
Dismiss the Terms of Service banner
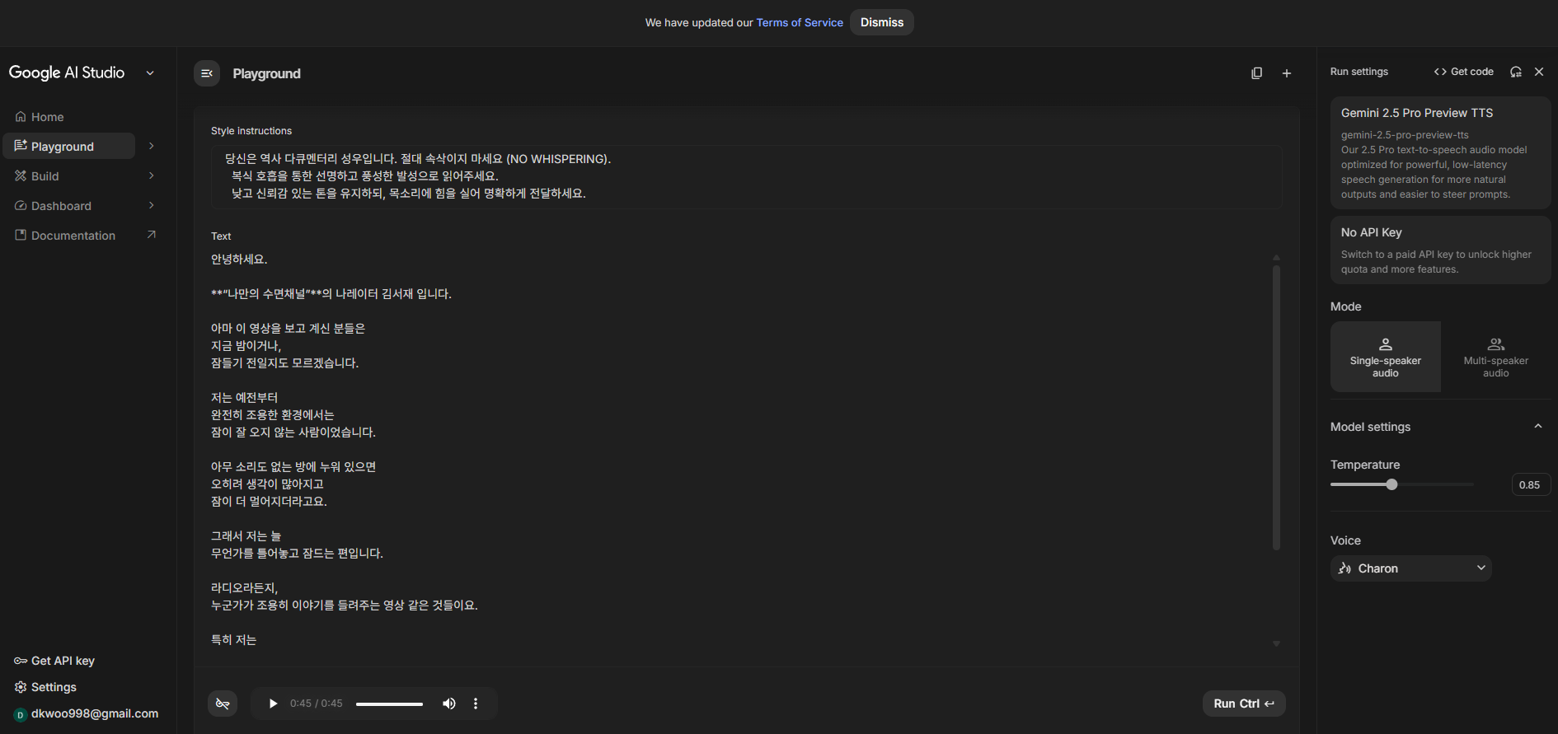(881, 22)
